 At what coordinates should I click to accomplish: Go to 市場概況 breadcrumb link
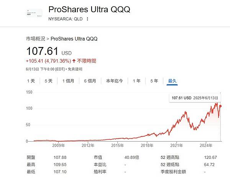[x=35, y=39]
